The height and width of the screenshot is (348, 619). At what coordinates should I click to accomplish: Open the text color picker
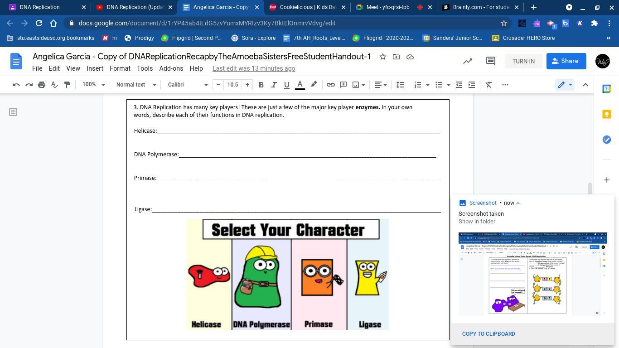300,85
